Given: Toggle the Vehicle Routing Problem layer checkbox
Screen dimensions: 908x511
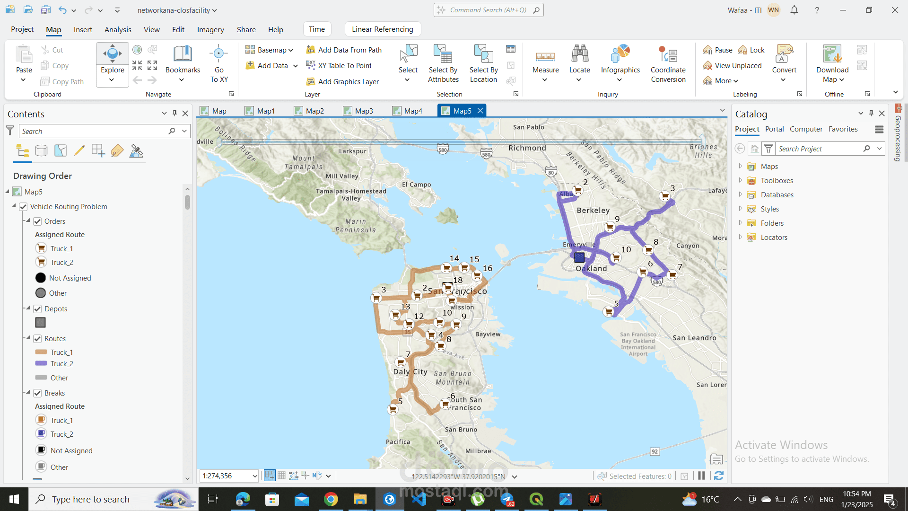Looking at the screenshot, I should [x=23, y=207].
